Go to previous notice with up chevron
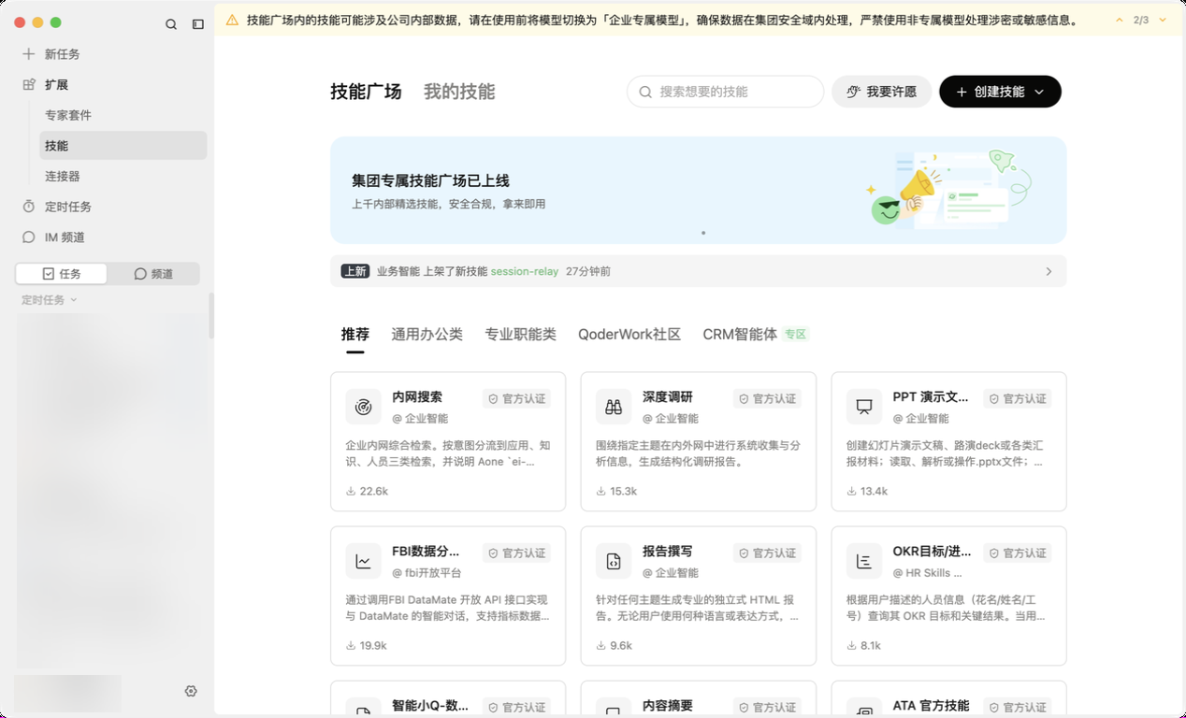This screenshot has height=718, width=1186. point(1119,20)
